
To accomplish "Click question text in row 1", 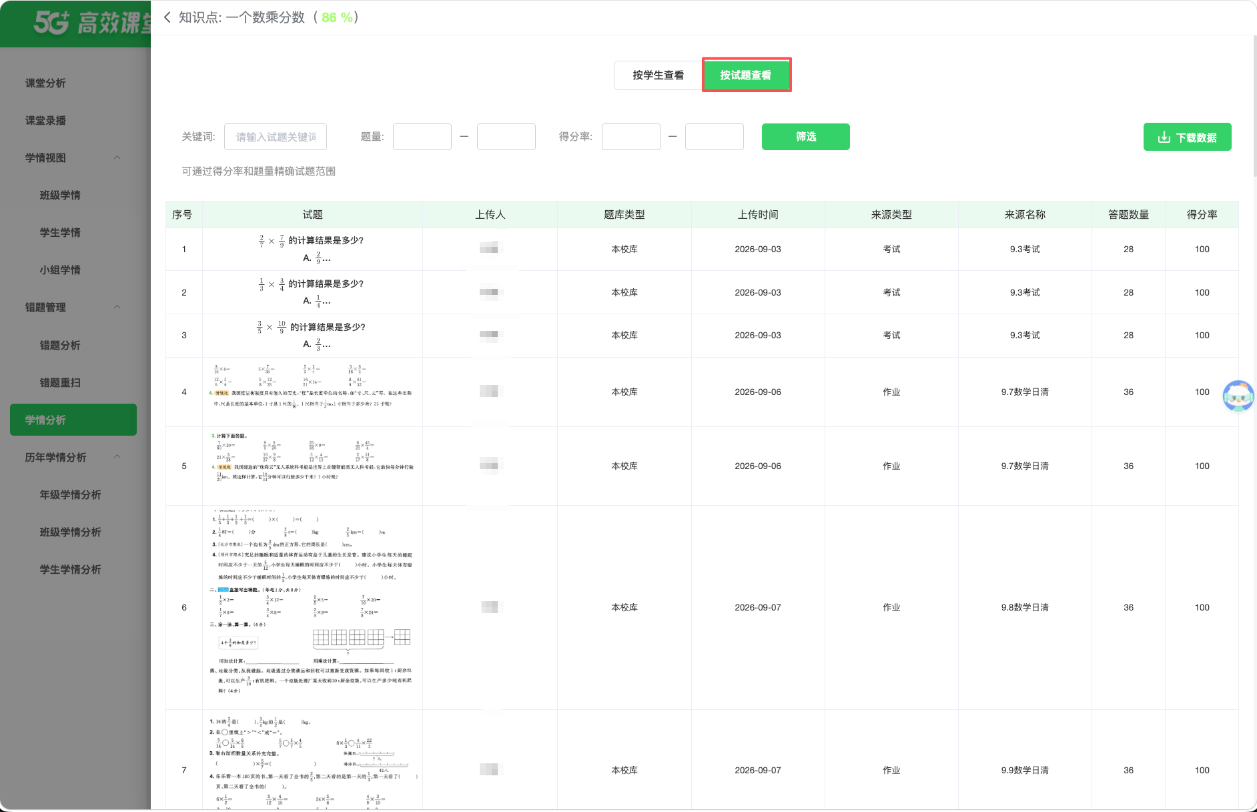I will coord(312,249).
